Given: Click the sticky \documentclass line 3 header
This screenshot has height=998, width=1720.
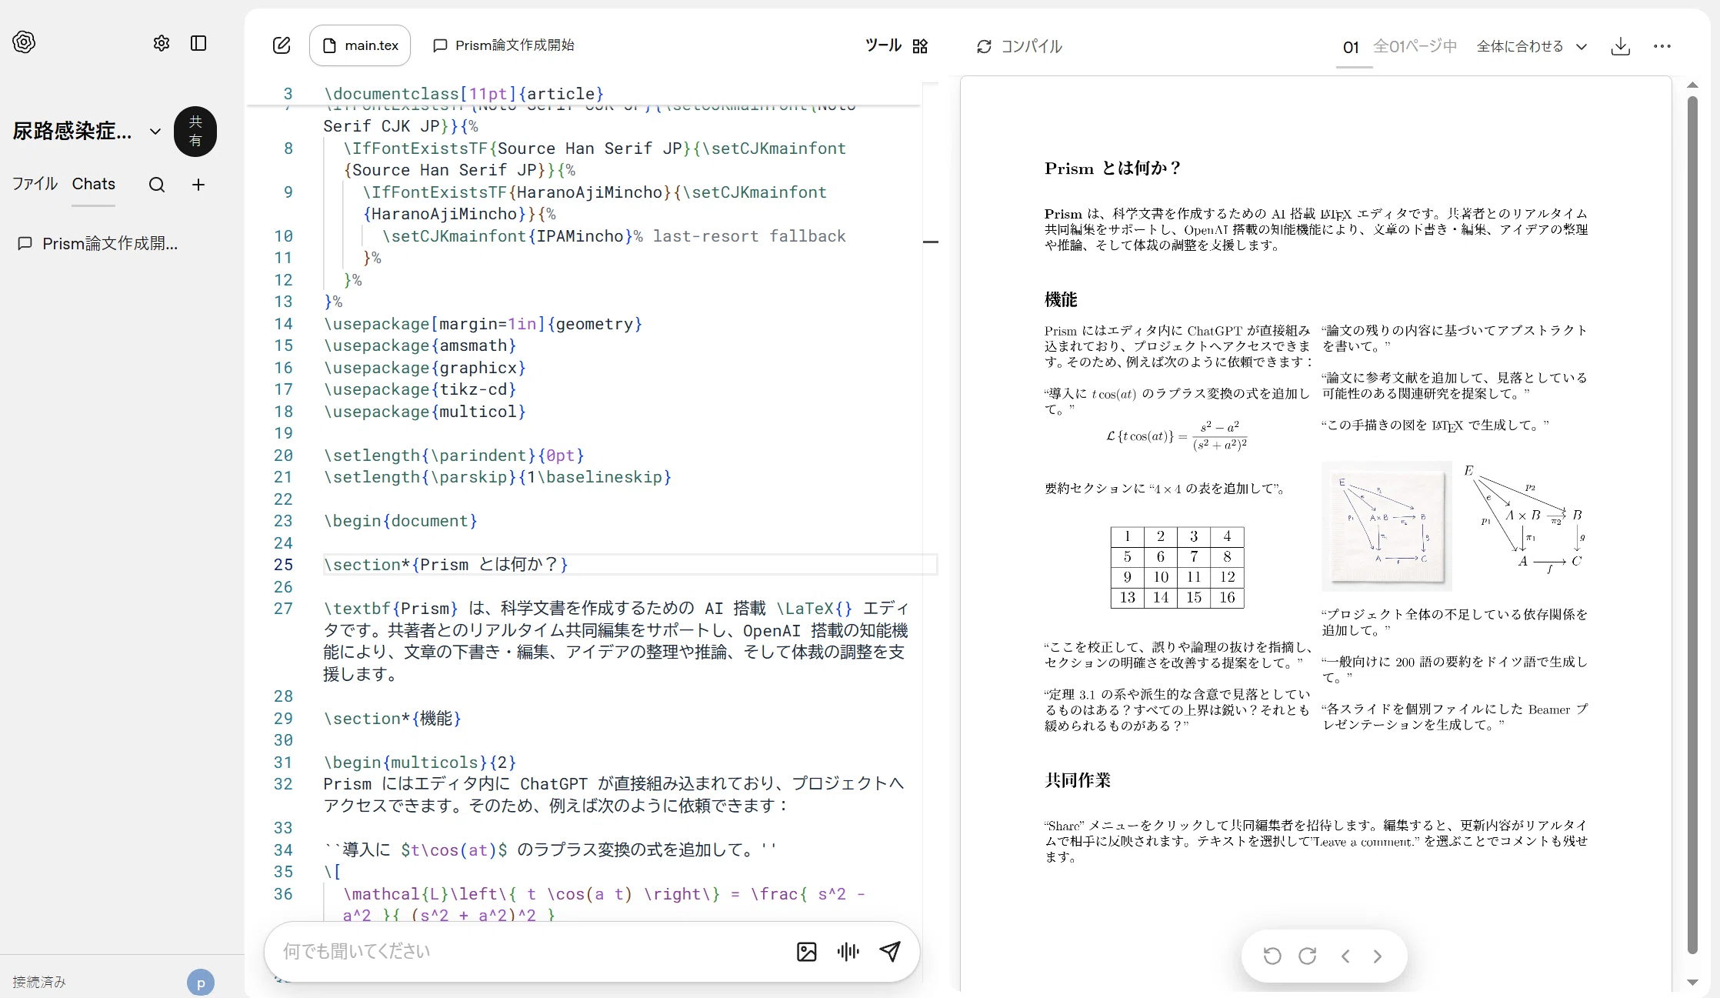Looking at the screenshot, I should tap(464, 94).
